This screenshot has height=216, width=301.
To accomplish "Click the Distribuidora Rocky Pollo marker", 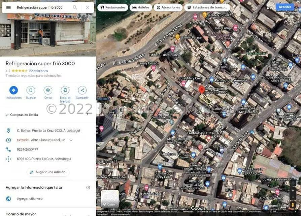I will click(160, 167).
